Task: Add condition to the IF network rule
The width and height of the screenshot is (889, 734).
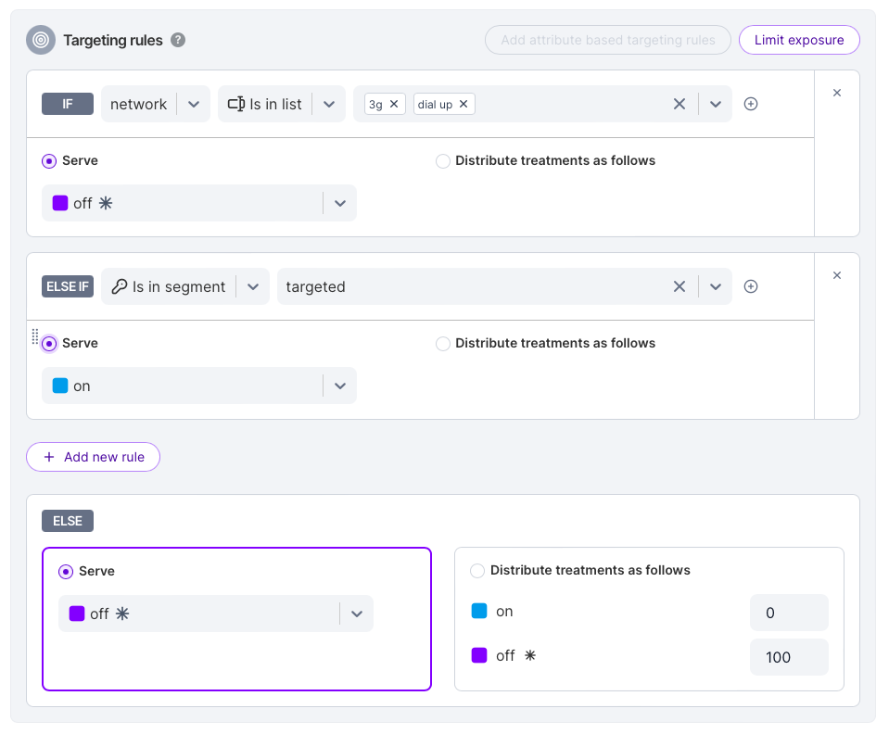Action: pyautogui.click(x=751, y=104)
